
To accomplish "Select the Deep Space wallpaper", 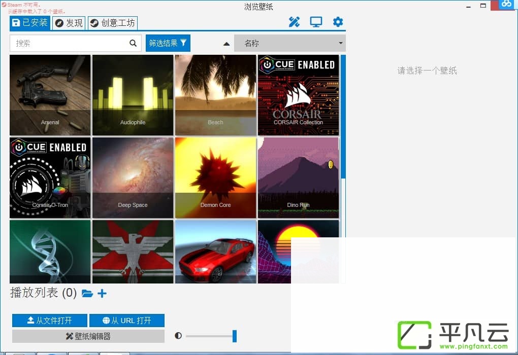I will pos(133,178).
